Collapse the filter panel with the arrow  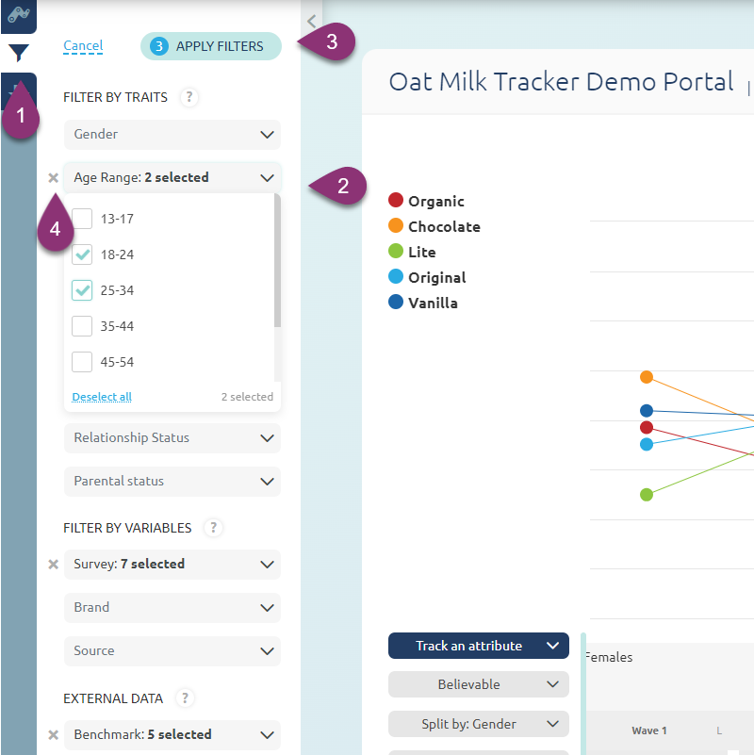tap(311, 20)
